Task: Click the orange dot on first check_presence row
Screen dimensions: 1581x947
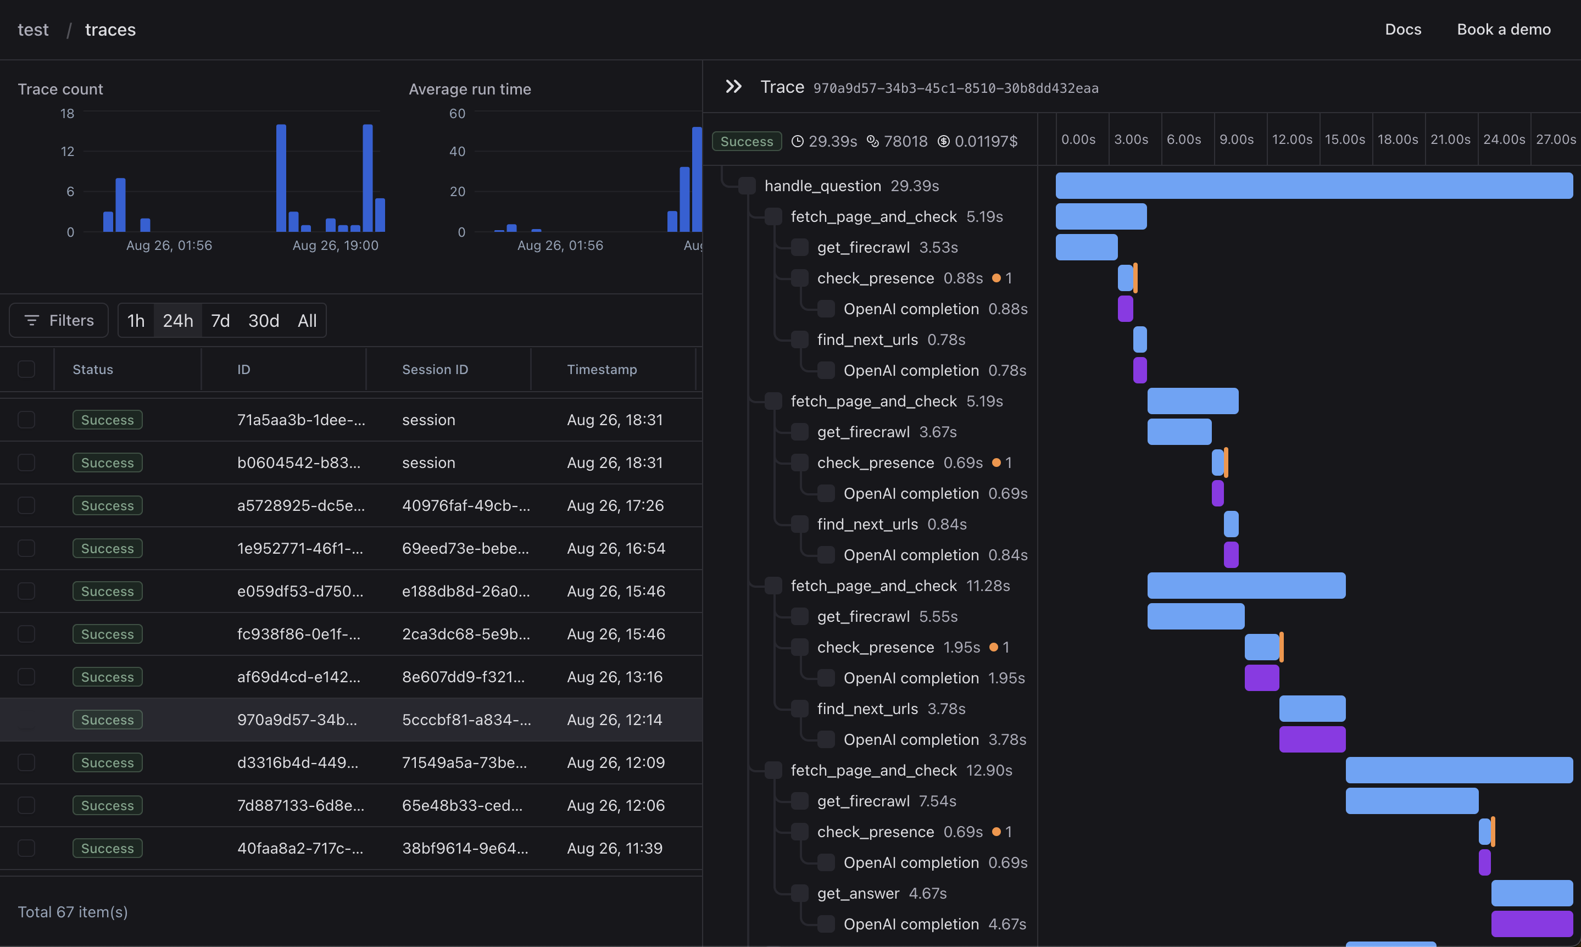Action: (x=996, y=278)
